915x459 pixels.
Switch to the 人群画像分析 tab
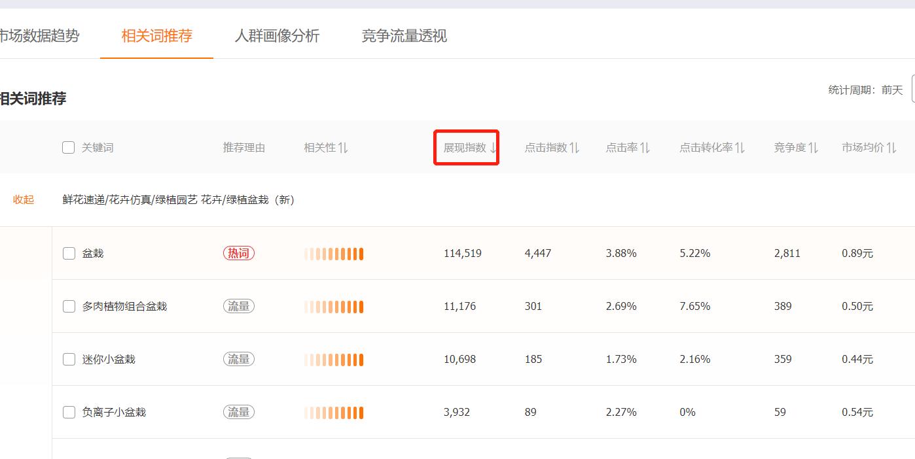pos(277,37)
